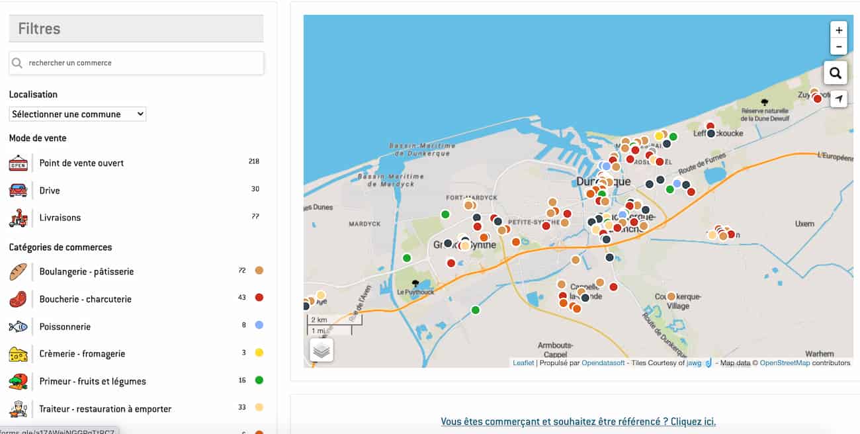Toggle the Livraisons delivery filter
This screenshot has height=434, width=860.
point(60,218)
